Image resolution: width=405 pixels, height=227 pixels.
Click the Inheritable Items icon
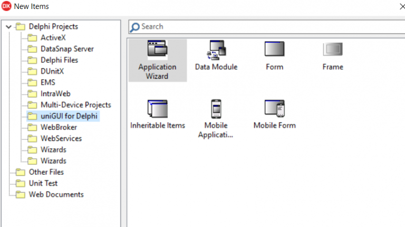click(x=157, y=108)
